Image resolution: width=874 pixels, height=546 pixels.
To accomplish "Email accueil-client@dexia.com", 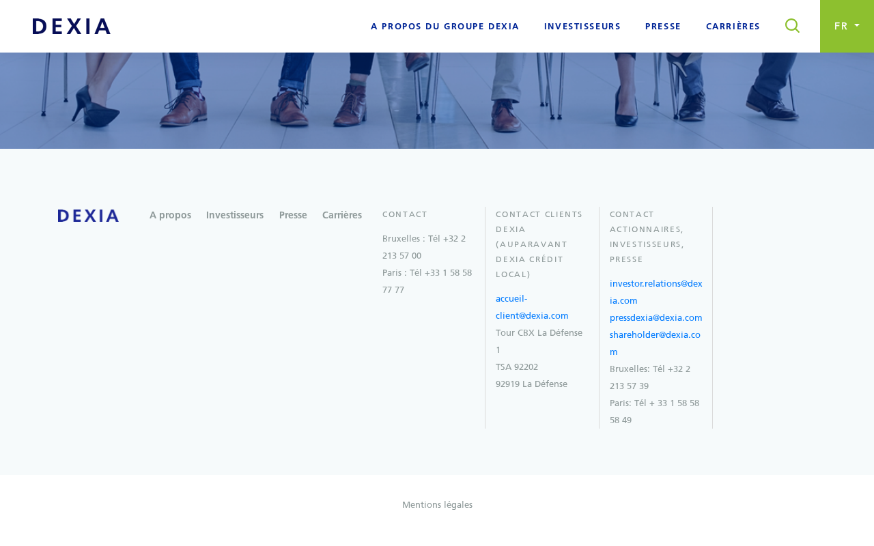I will click(532, 307).
